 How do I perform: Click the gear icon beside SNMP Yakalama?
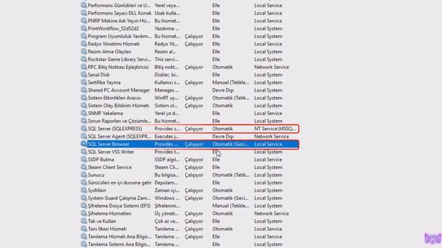[x=84, y=113]
